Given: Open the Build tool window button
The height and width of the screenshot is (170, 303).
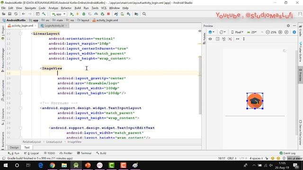Looking at the screenshot, I should click(x=101, y=153).
